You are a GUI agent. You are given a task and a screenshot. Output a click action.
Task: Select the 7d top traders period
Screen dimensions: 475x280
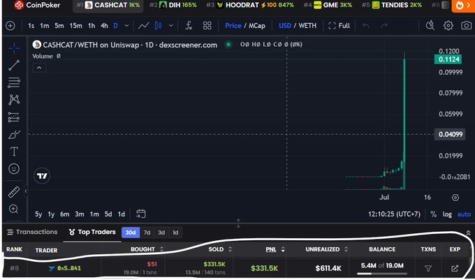tap(147, 233)
